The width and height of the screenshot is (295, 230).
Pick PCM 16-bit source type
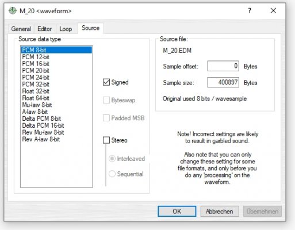[56, 64]
